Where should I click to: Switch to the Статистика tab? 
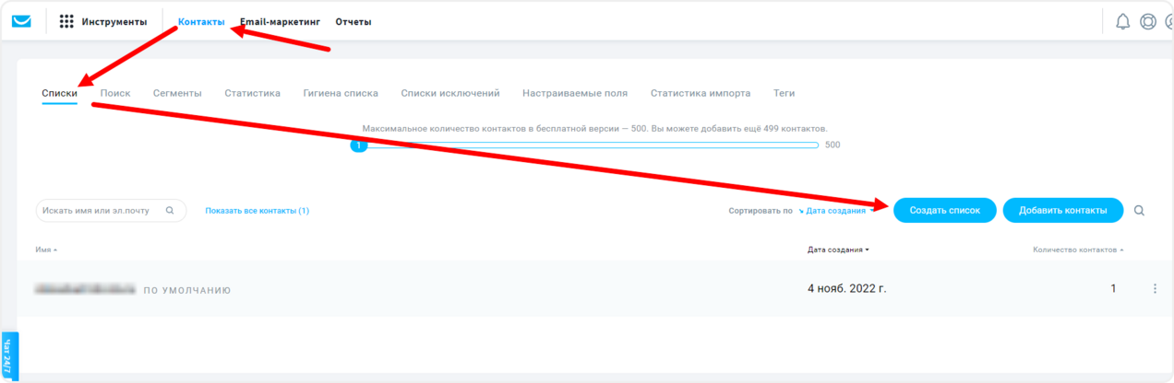pos(252,93)
